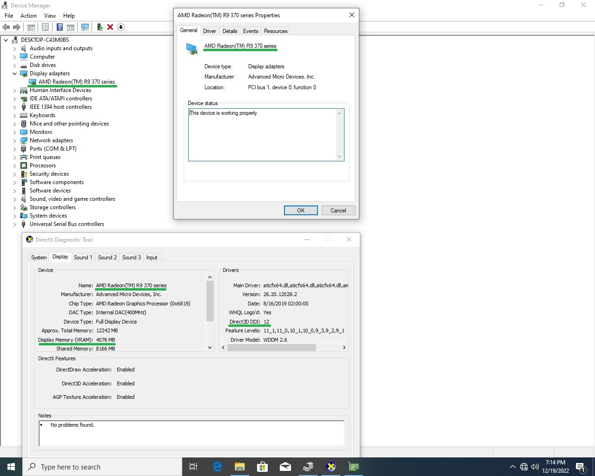
Task: Click the Drivers panel horizontal scrollbar right arrow
Action: click(x=344, y=348)
